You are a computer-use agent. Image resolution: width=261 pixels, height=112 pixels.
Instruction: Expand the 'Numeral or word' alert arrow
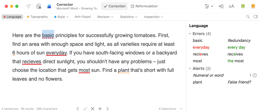[x=255, y=75]
